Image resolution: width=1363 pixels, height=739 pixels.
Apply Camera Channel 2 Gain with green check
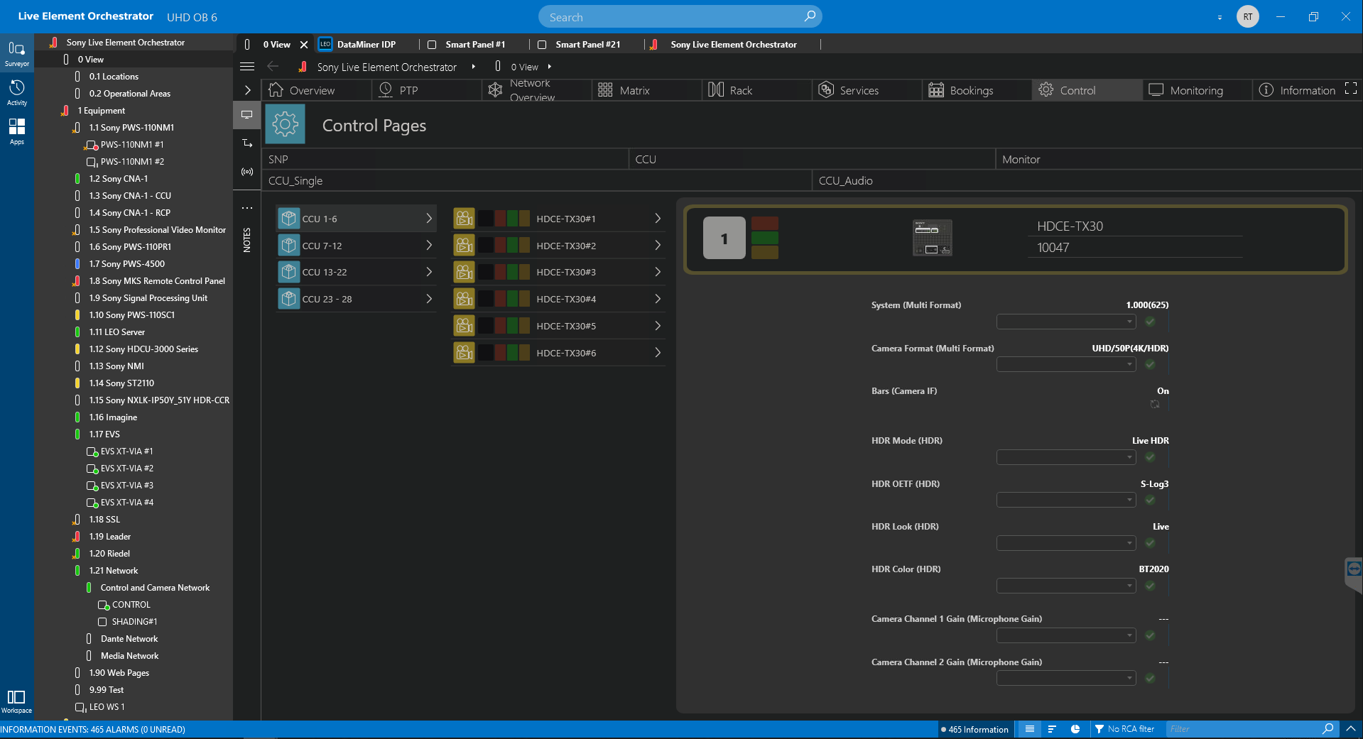click(1150, 678)
